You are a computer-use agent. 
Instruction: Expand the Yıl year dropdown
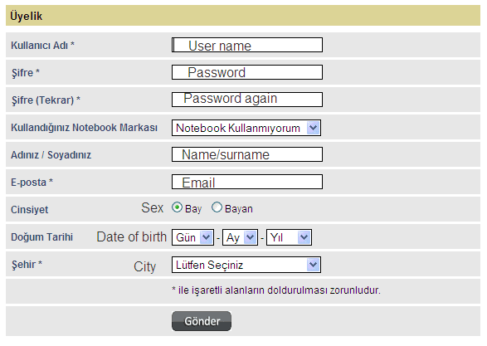[x=289, y=237]
